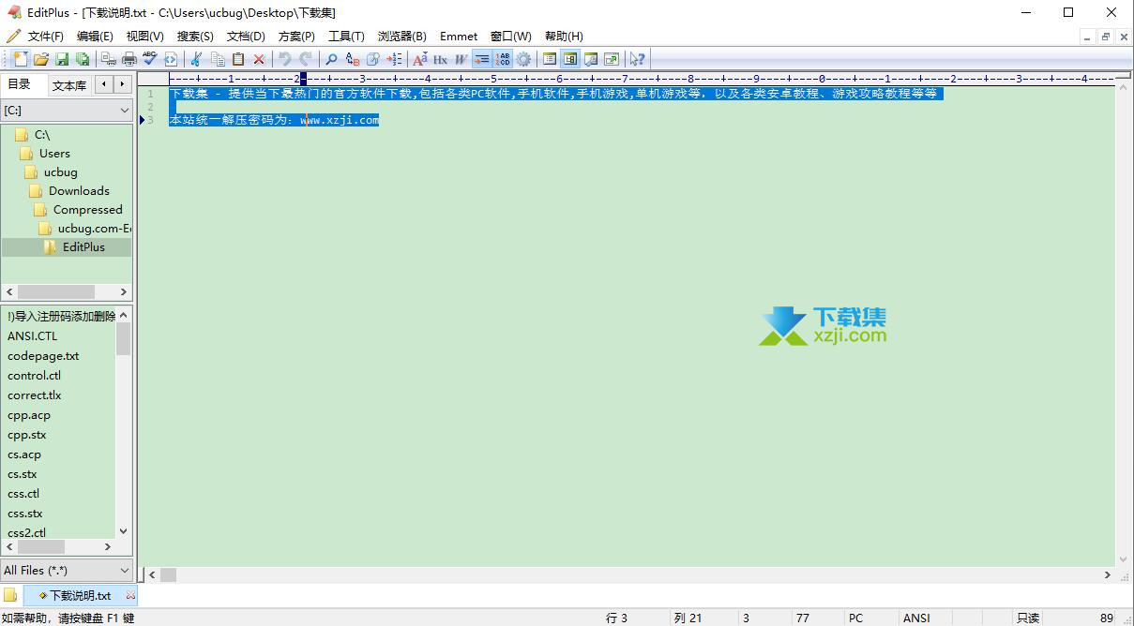Select Downloads folder in tree

[x=79, y=190]
